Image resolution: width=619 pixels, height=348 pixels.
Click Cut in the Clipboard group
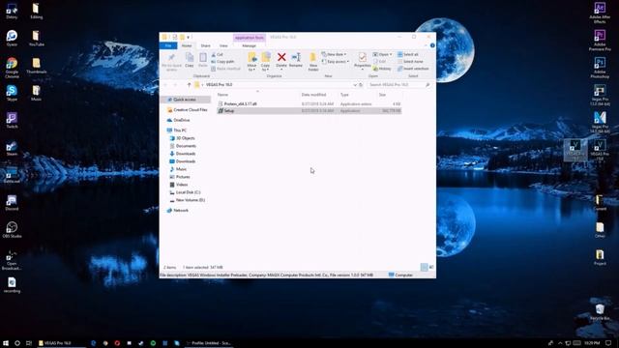(217, 54)
